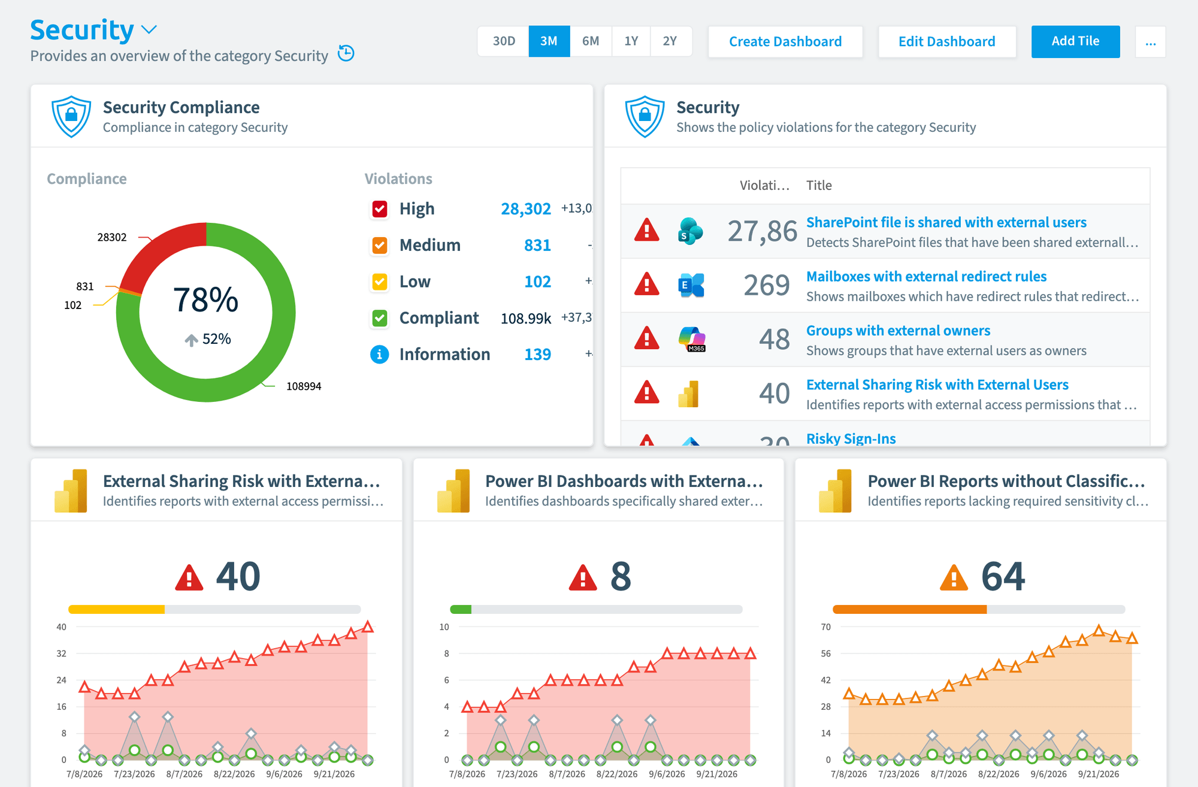
Task: Click the red alert triangle beside 8
Action: pos(583,578)
